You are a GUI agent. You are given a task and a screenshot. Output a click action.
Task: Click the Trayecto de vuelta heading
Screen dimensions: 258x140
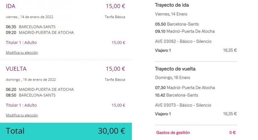tap(175, 69)
